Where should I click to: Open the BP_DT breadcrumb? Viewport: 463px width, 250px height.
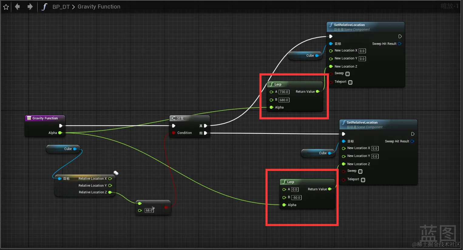pos(61,7)
